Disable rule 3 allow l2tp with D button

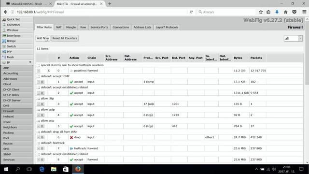[42, 104]
